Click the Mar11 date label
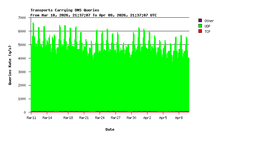Viewport: 269px width, 142px height. [x=31, y=118]
